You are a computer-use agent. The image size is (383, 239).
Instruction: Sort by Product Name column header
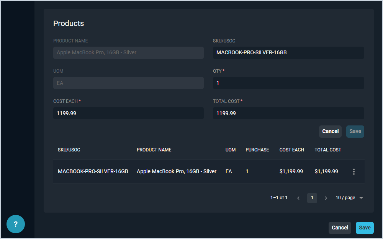[x=154, y=150]
